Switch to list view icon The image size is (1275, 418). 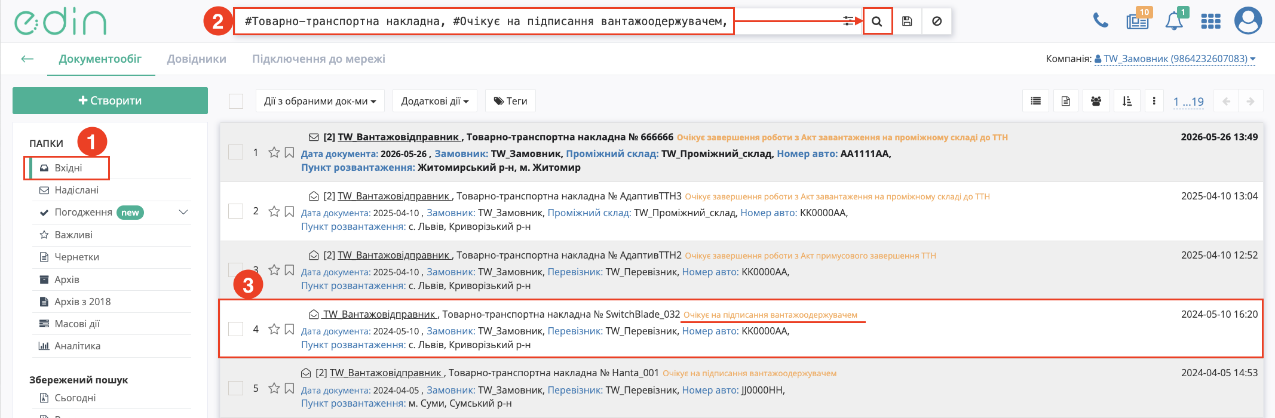pyautogui.click(x=1036, y=102)
